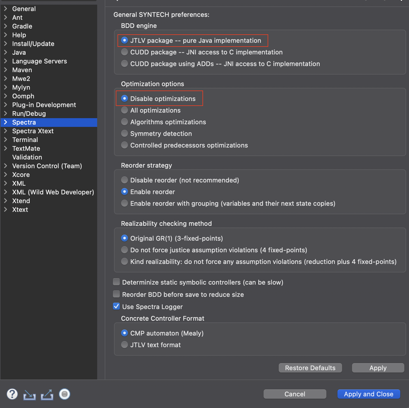Viewport: 409px width, 408px height.
Task: Open Install/Update preferences category
Action: tap(33, 44)
